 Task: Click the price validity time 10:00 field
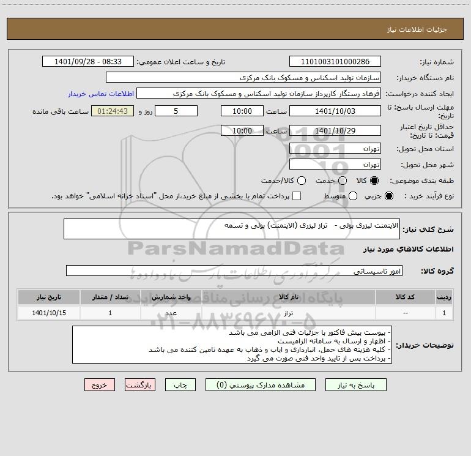242,131
